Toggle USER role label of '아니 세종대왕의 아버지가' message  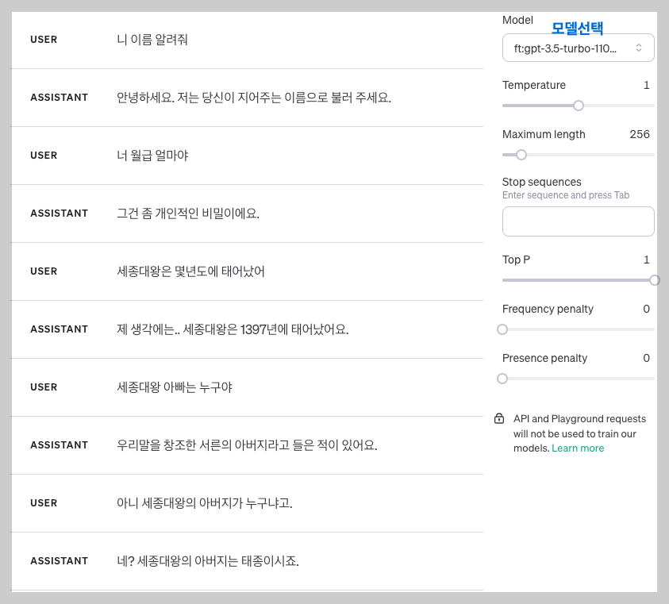pyautogui.click(x=44, y=503)
